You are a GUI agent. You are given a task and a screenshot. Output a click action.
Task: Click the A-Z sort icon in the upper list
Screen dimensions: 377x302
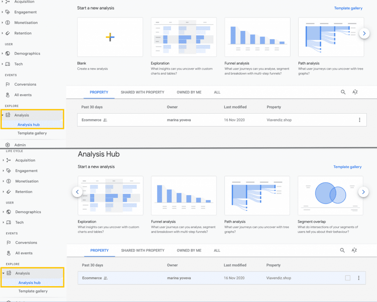(355, 92)
